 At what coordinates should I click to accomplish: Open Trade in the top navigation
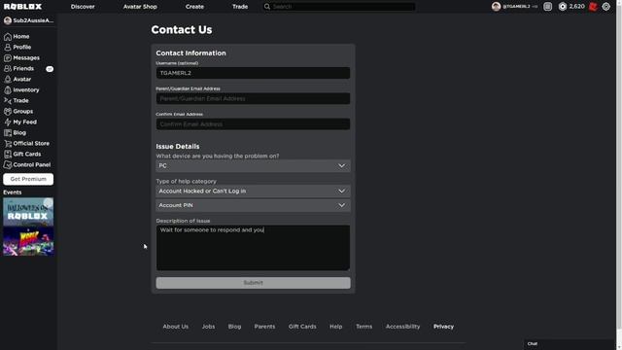pos(240,7)
